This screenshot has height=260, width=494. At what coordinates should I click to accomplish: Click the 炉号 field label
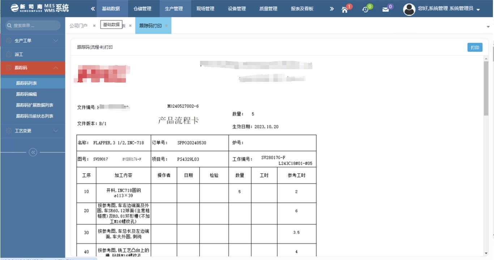click(x=238, y=143)
